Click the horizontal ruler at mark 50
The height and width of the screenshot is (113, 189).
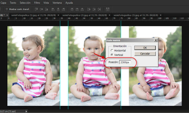(84, 18)
